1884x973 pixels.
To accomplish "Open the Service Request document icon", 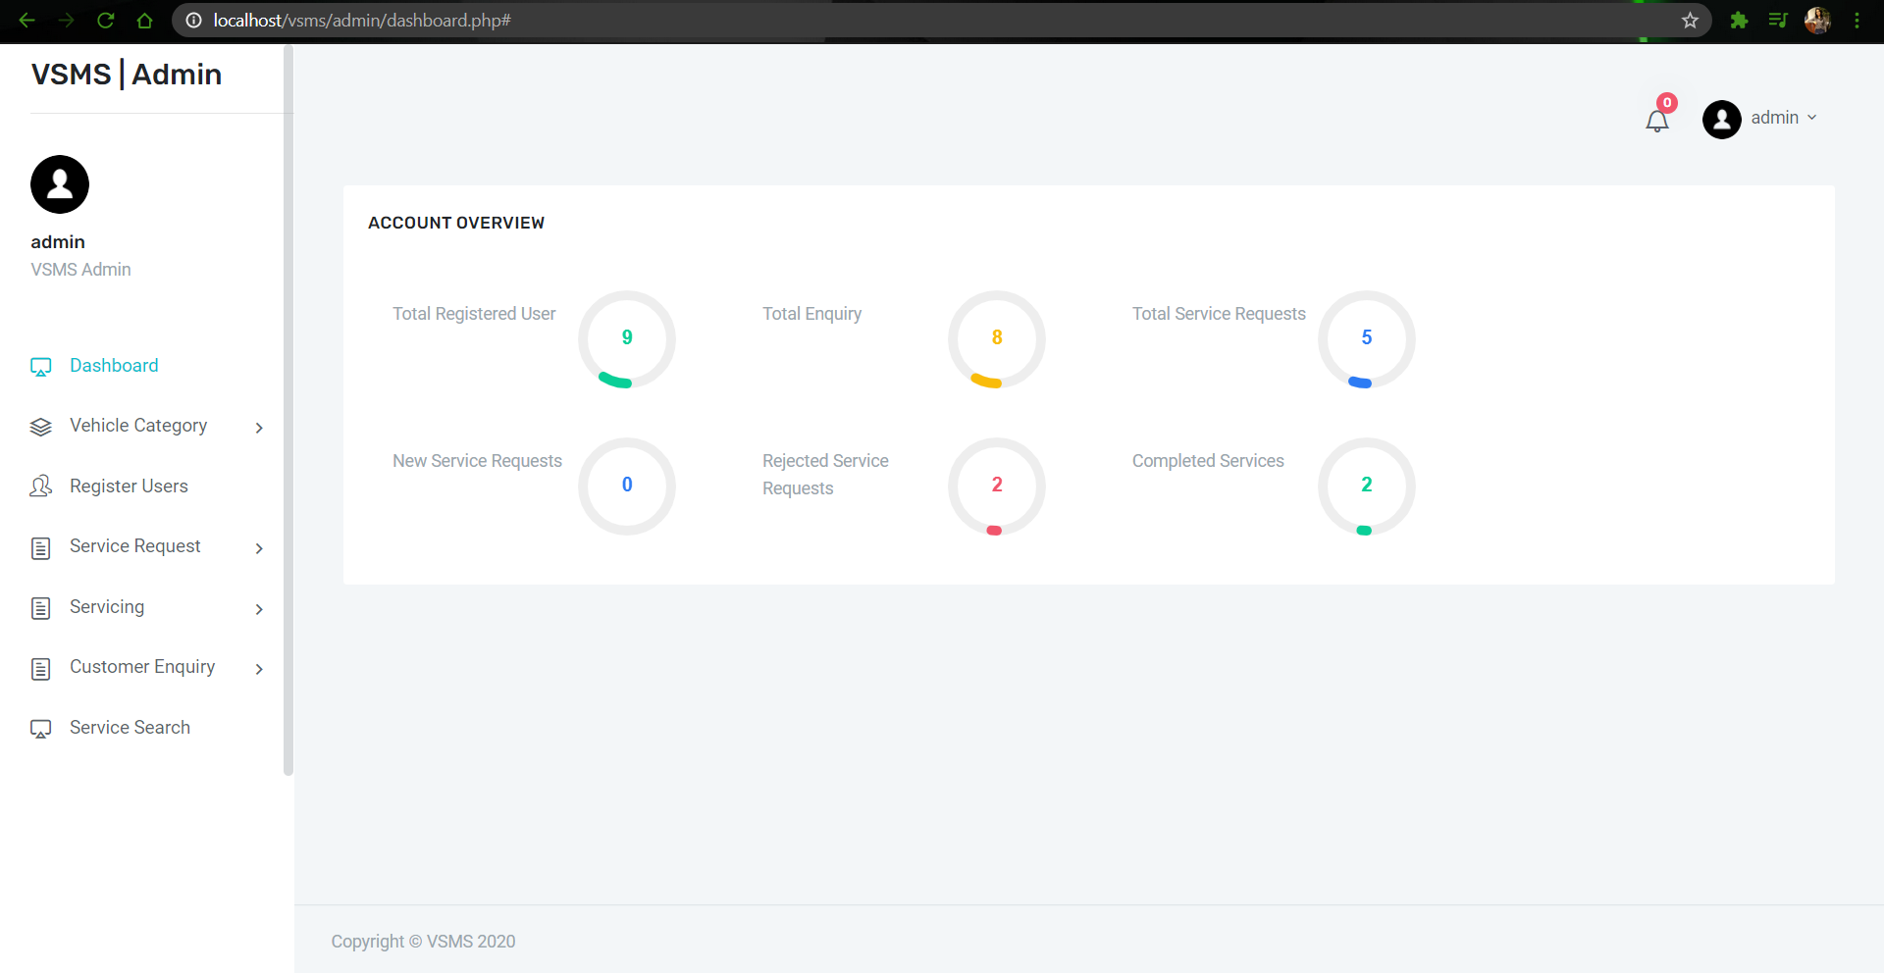I will [x=40, y=547].
